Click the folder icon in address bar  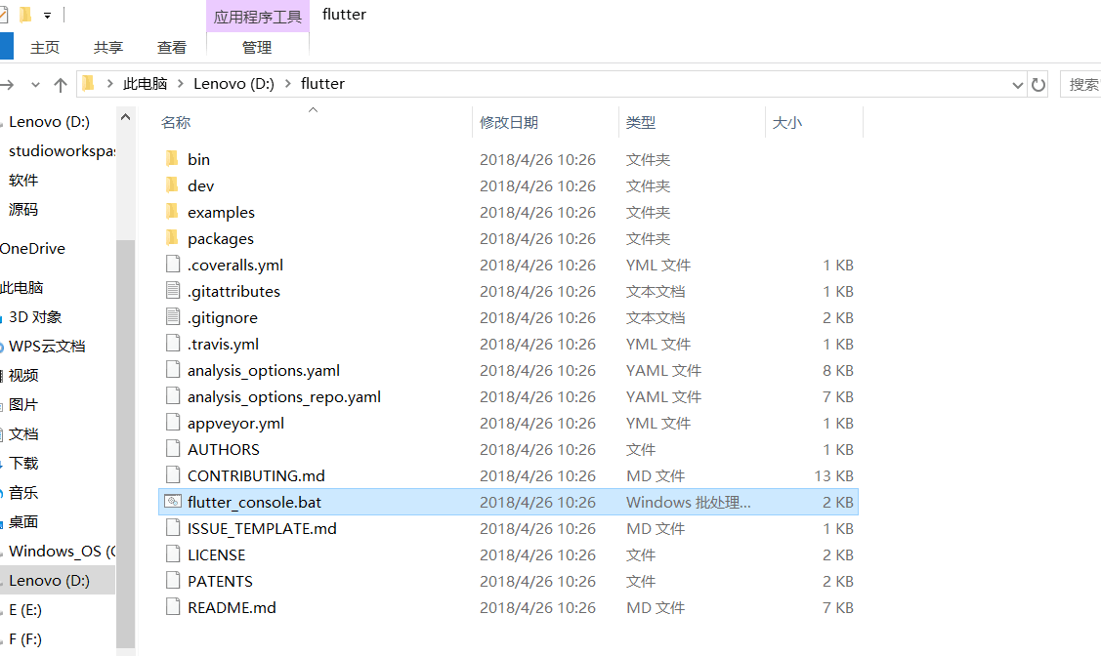click(x=89, y=84)
